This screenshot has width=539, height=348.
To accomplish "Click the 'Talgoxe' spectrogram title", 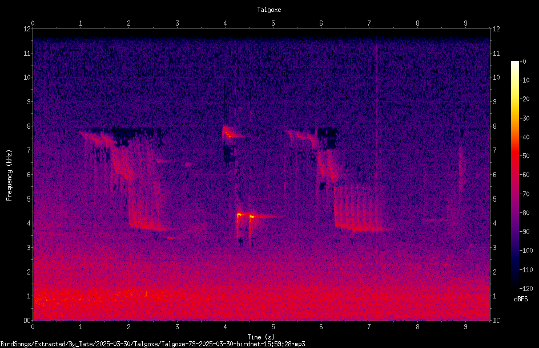I will coord(269,10).
